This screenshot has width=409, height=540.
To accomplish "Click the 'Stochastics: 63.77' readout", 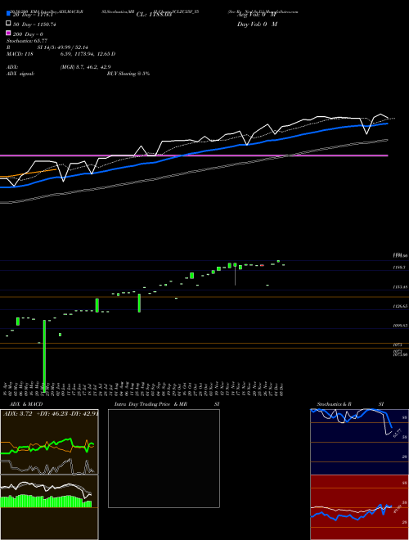I will pos(27,41).
